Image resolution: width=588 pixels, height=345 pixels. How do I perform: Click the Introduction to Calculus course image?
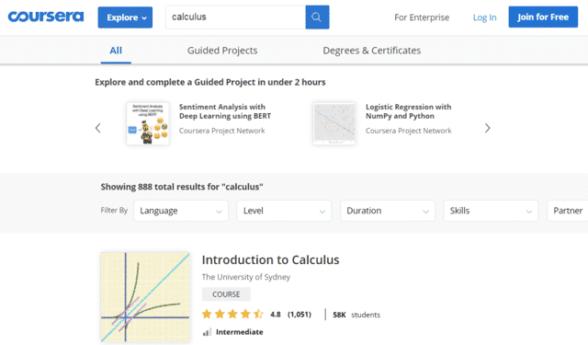click(x=145, y=297)
